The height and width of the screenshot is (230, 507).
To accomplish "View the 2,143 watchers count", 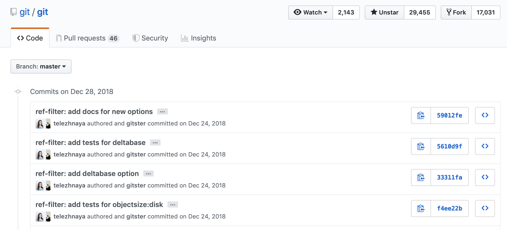I will point(346,12).
